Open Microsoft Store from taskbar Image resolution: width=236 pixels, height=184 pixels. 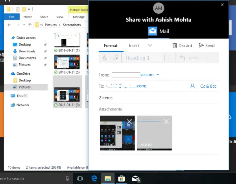click(x=121, y=178)
